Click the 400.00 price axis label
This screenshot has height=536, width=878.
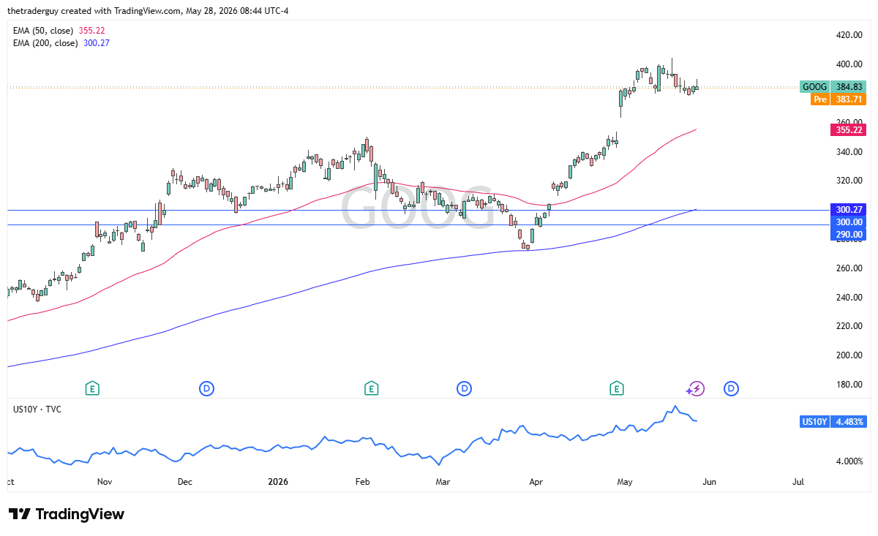click(849, 64)
